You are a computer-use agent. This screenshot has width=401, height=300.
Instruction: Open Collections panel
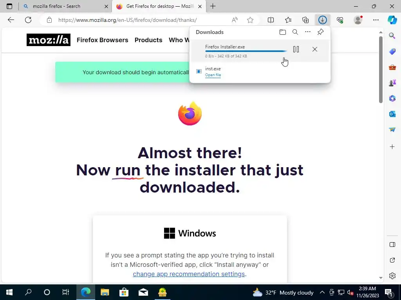[x=305, y=20]
